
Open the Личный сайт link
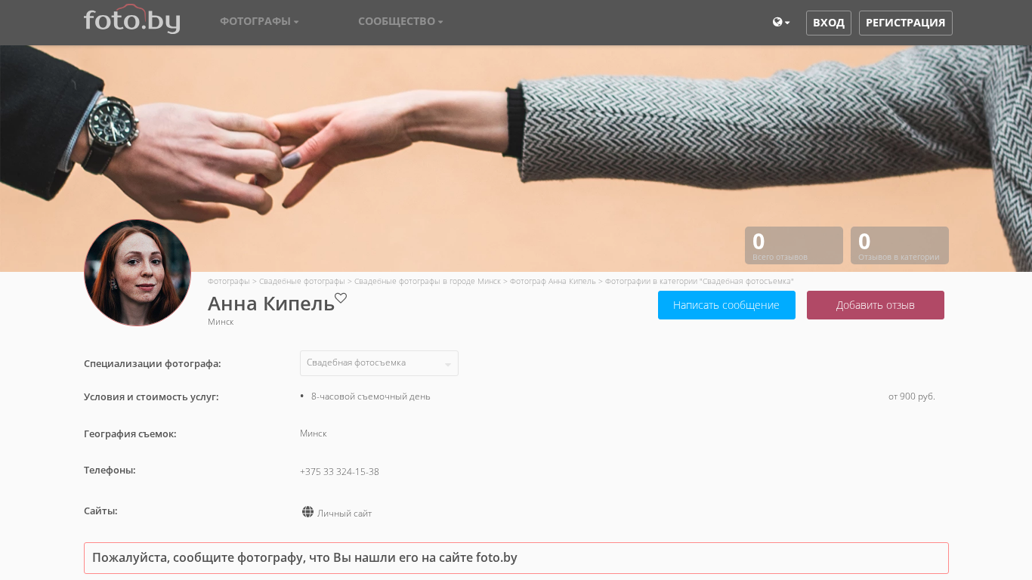point(345,514)
